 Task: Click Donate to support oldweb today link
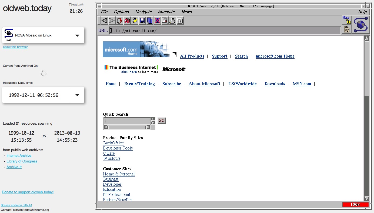(x=28, y=192)
